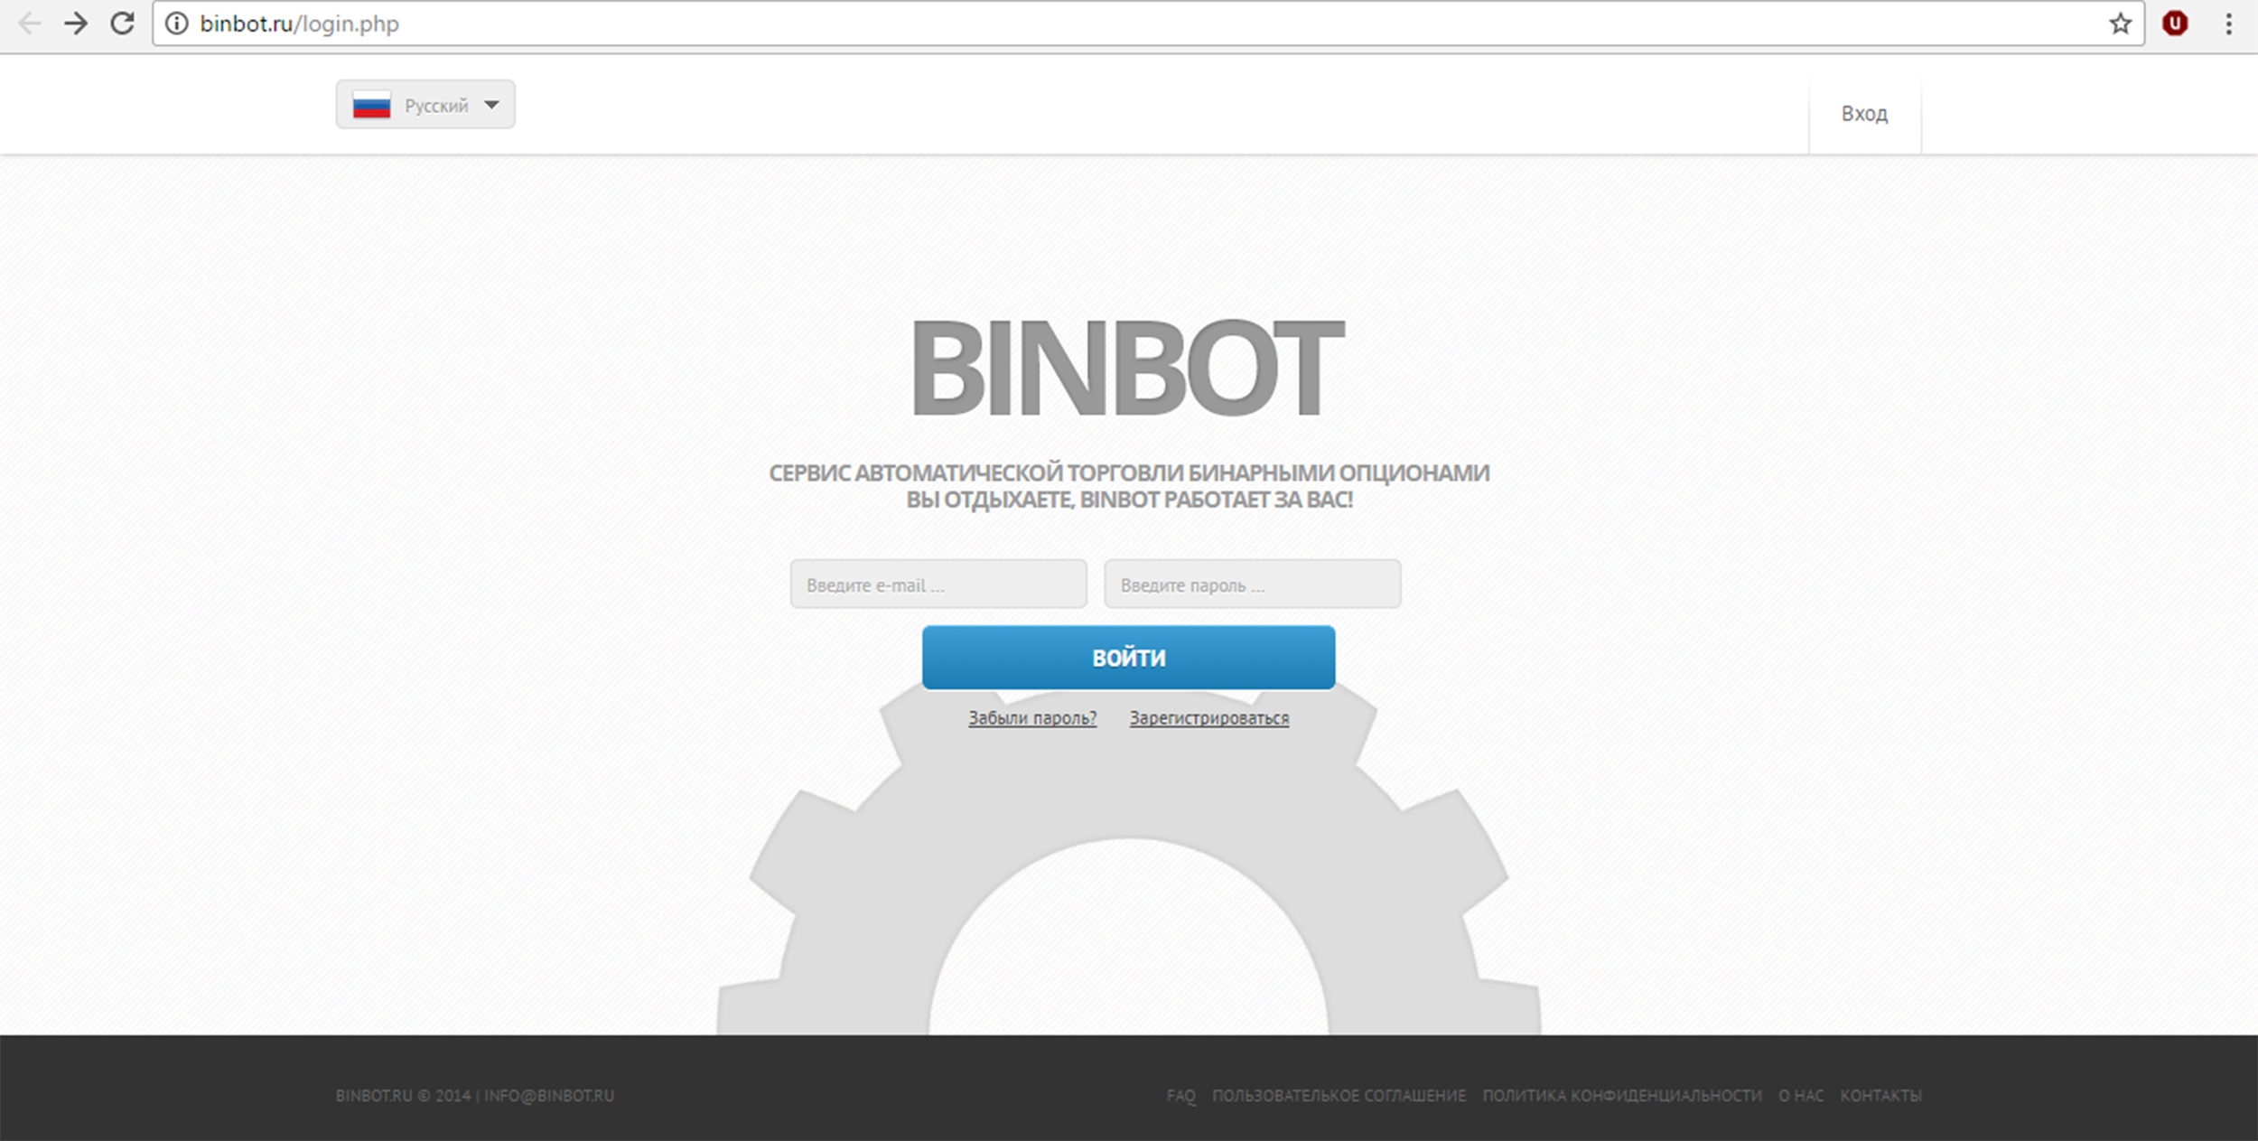Reload the page with the refresh icon
This screenshot has width=2258, height=1141.
[122, 23]
